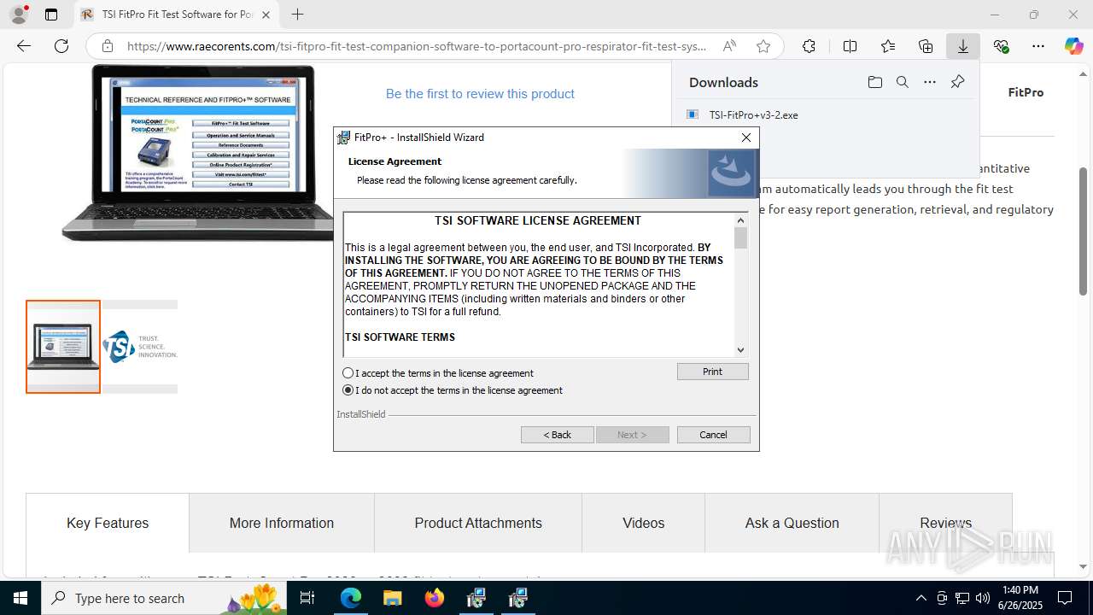
Task: Open volume control in tray
Action: (983, 598)
